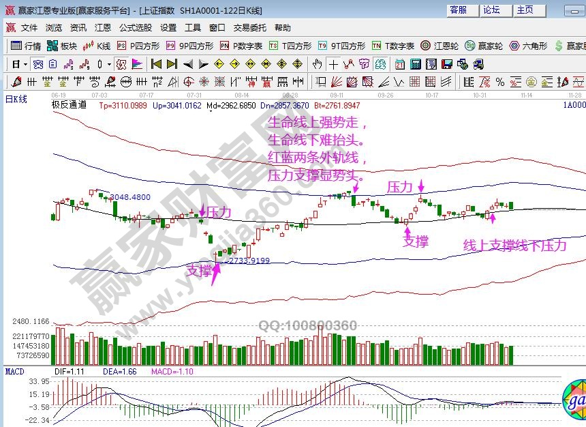Expand the candlestick style dropdown arrow

coord(110,64)
